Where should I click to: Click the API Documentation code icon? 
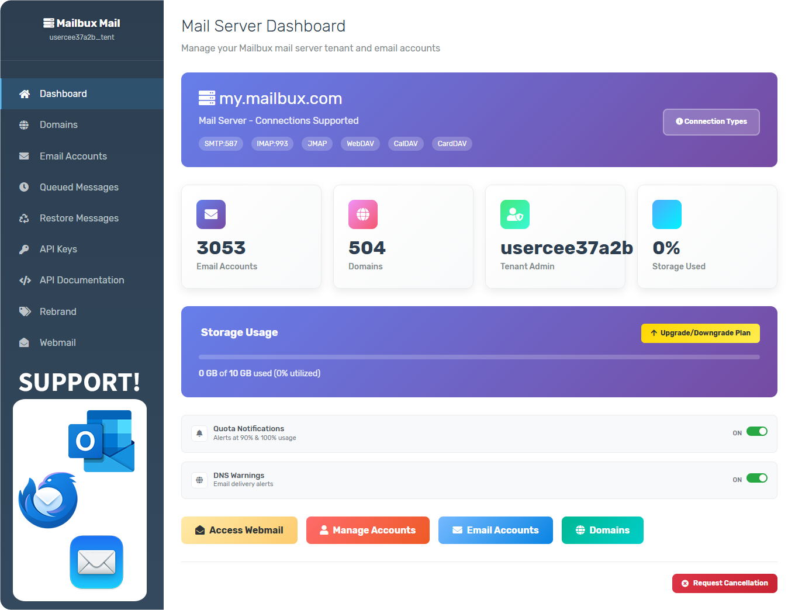tap(25, 280)
